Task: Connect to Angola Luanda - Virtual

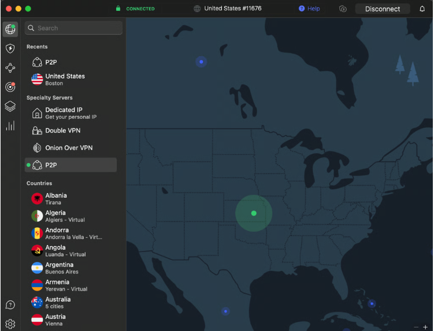Action: [x=71, y=251]
